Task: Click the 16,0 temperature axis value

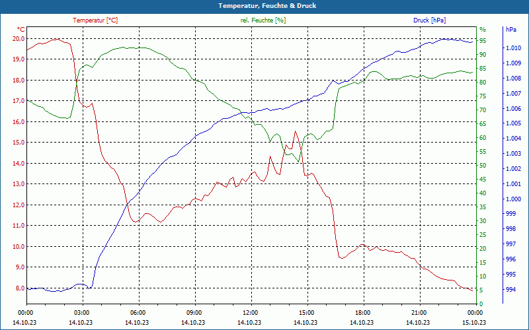Action: coord(19,122)
